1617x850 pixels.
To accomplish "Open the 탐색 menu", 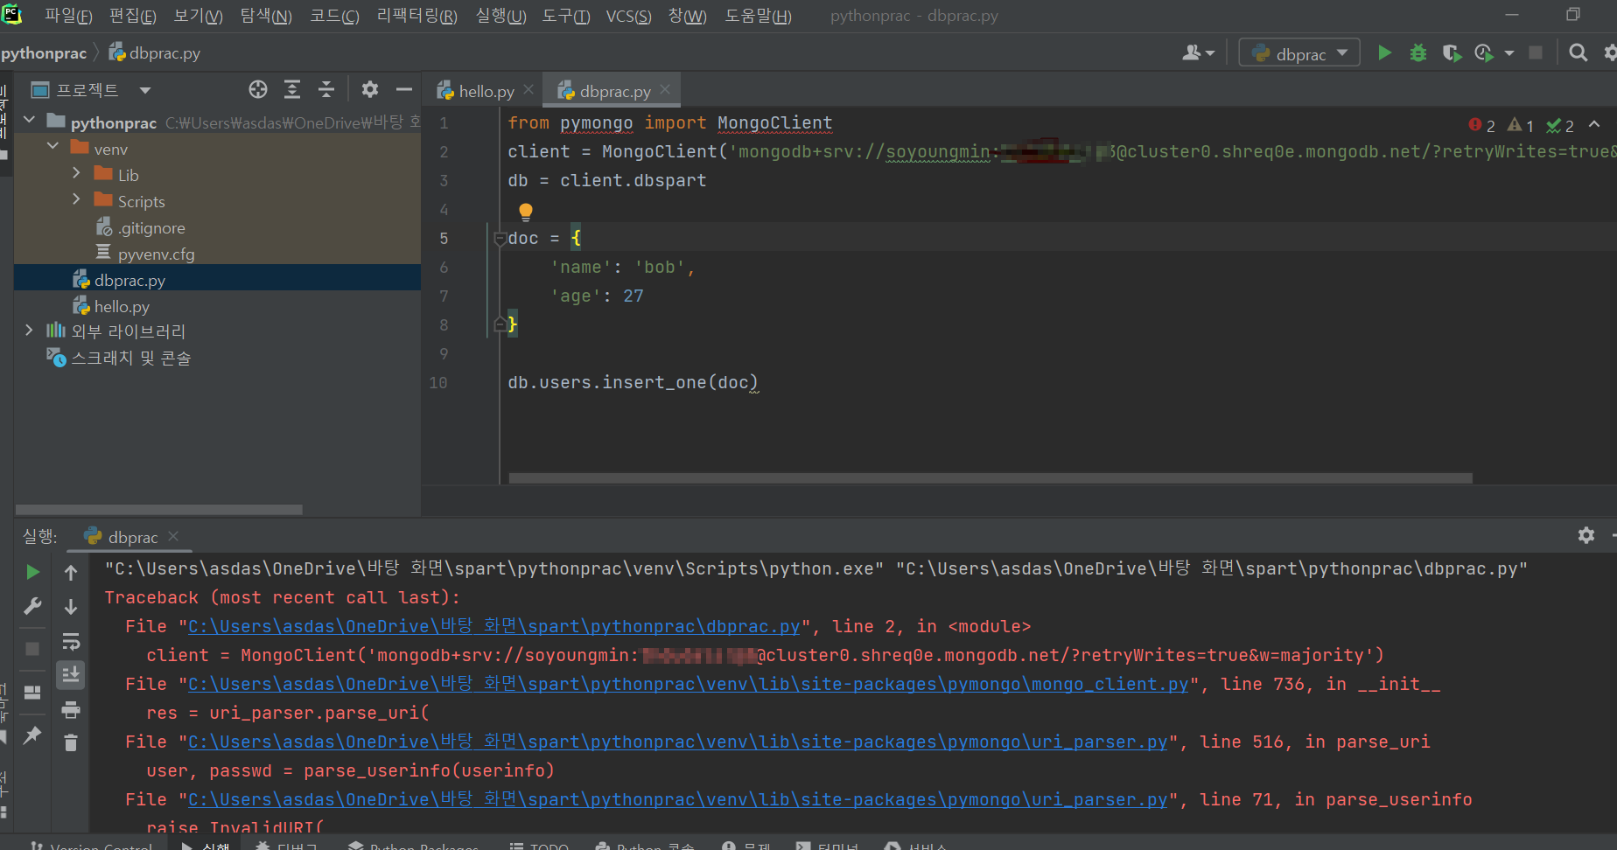I will (x=266, y=16).
